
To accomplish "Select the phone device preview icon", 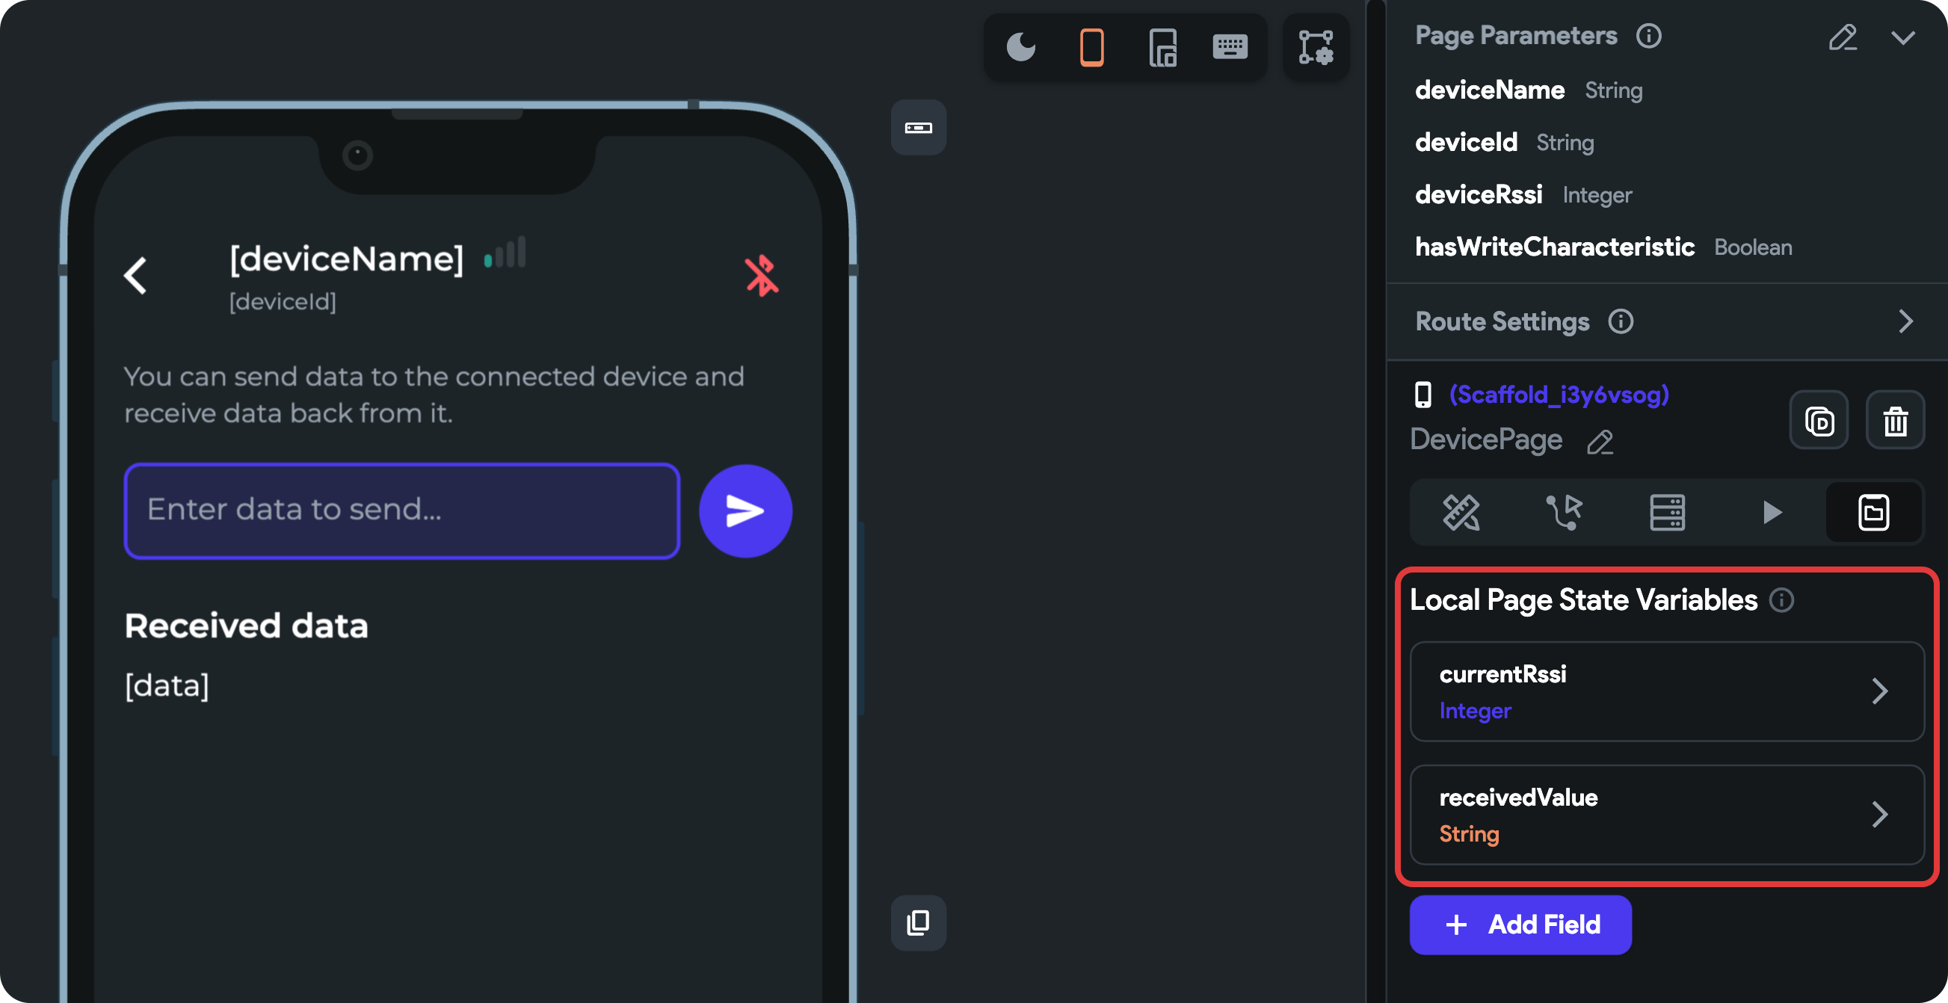I will tap(1091, 48).
